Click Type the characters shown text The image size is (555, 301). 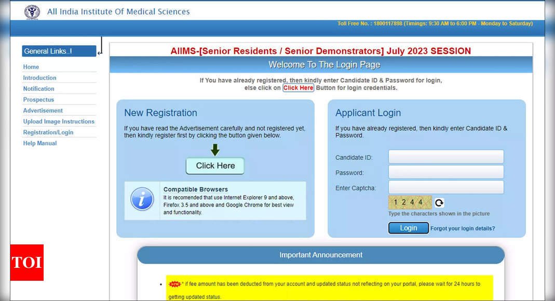pyautogui.click(x=439, y=214)
